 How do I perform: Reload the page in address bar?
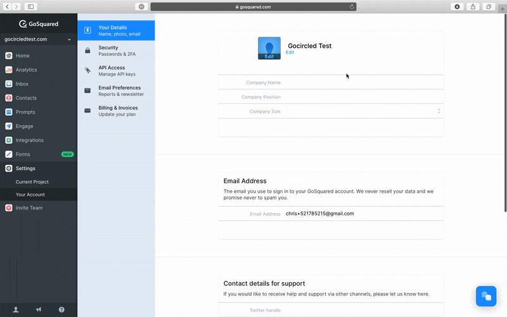coord(352,6)
